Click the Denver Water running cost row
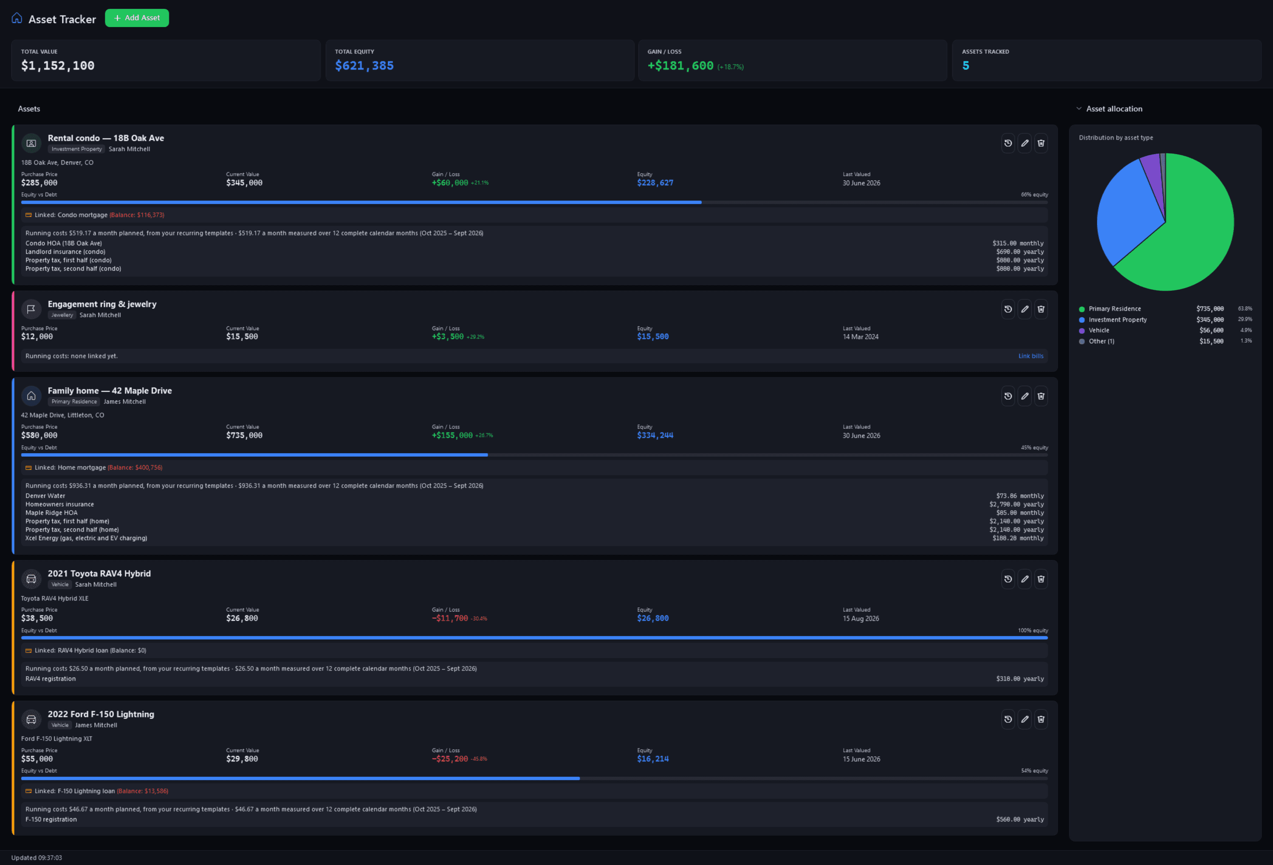Viewport: 1273px width, 865px height. coord(534,496)
